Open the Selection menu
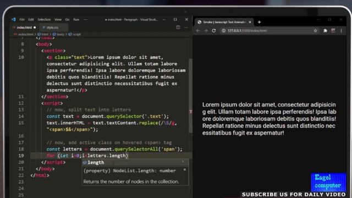This screenshot has width=352, height=198. pos(44,20)
